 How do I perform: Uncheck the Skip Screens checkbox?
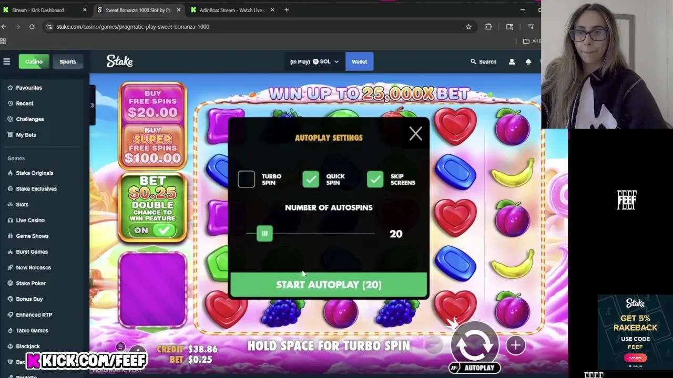click(375, 179)
